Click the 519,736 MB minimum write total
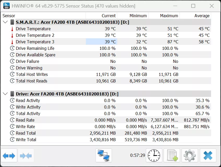This screenshot has width=221, height=167. coord(136,140)
